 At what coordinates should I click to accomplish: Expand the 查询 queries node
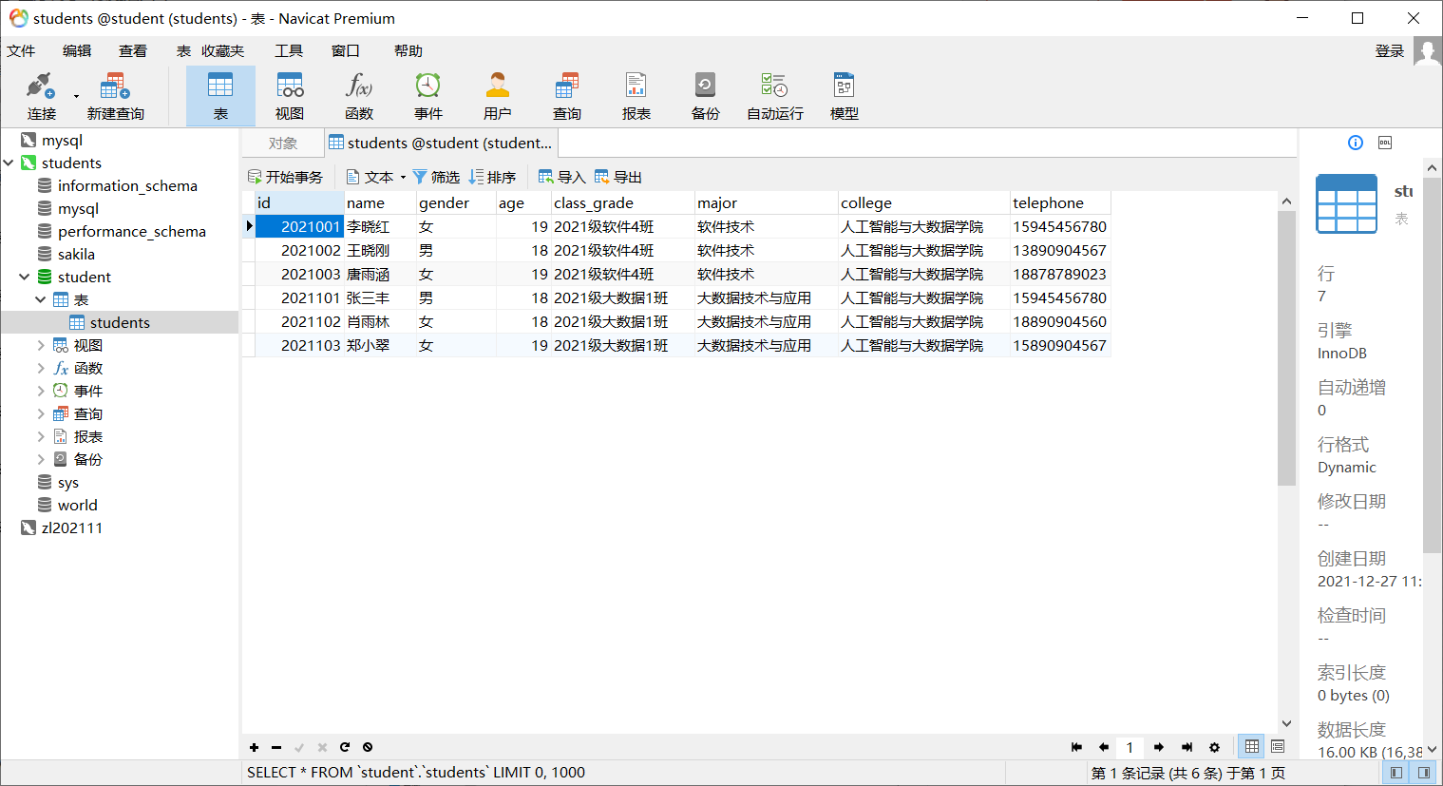pos(41,413)
